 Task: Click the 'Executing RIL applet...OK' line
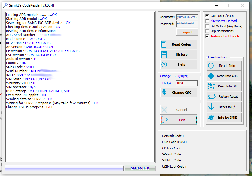tap(26, 95)
